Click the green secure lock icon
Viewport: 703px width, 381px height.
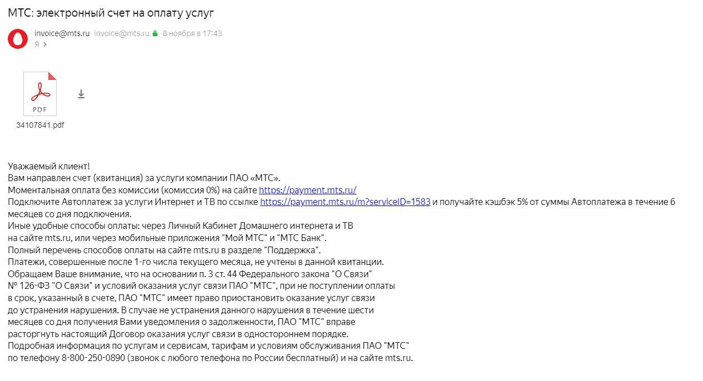pos(155,33)
